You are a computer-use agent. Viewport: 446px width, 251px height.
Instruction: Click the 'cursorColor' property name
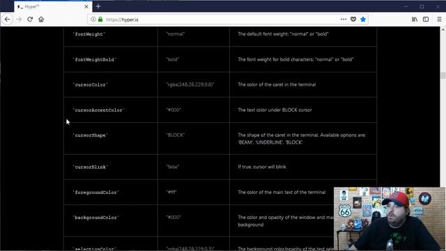(x=90, y=85)
